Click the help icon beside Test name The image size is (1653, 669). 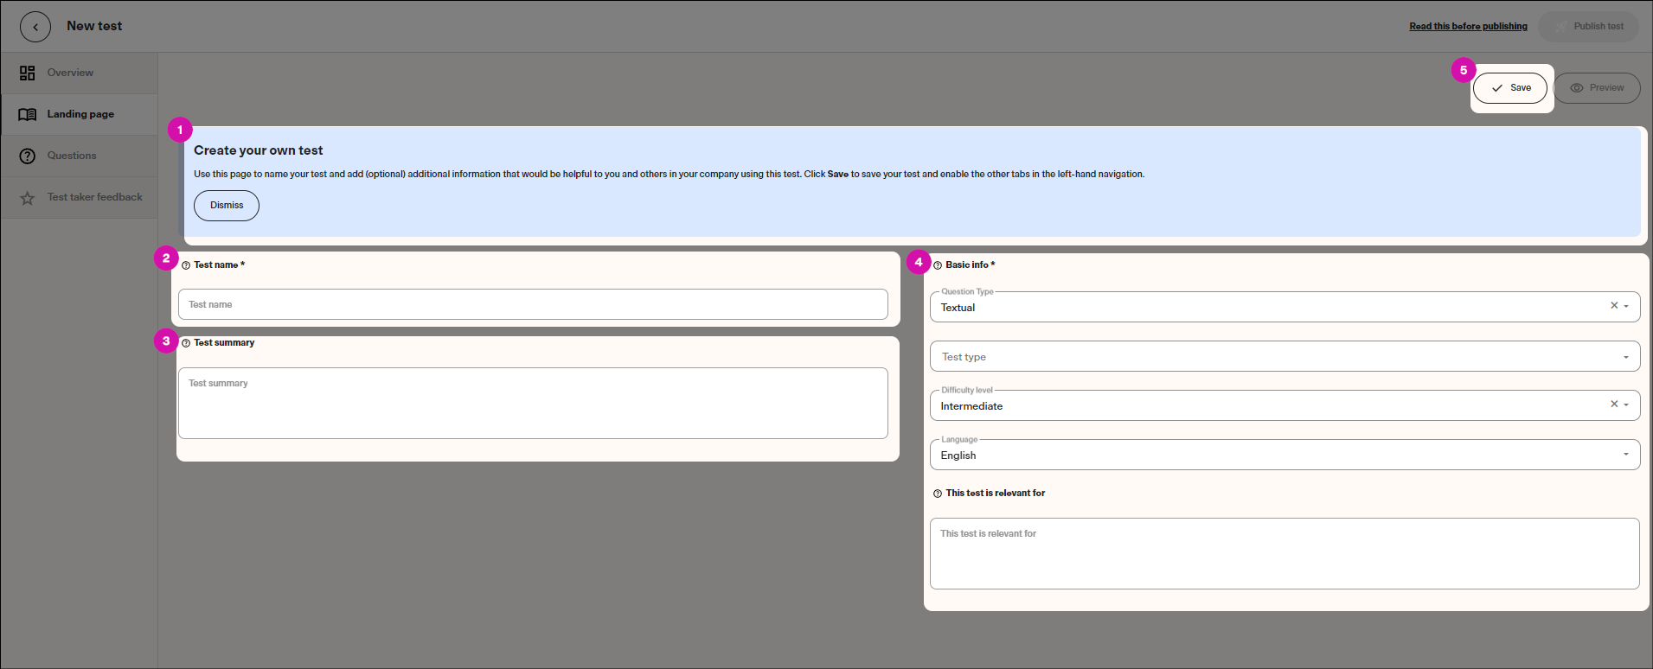click(x=186, y=265)
